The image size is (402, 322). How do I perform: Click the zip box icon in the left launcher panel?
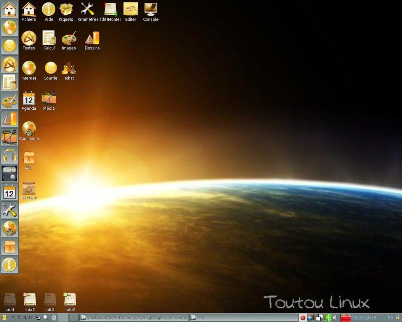coord(9,247)
